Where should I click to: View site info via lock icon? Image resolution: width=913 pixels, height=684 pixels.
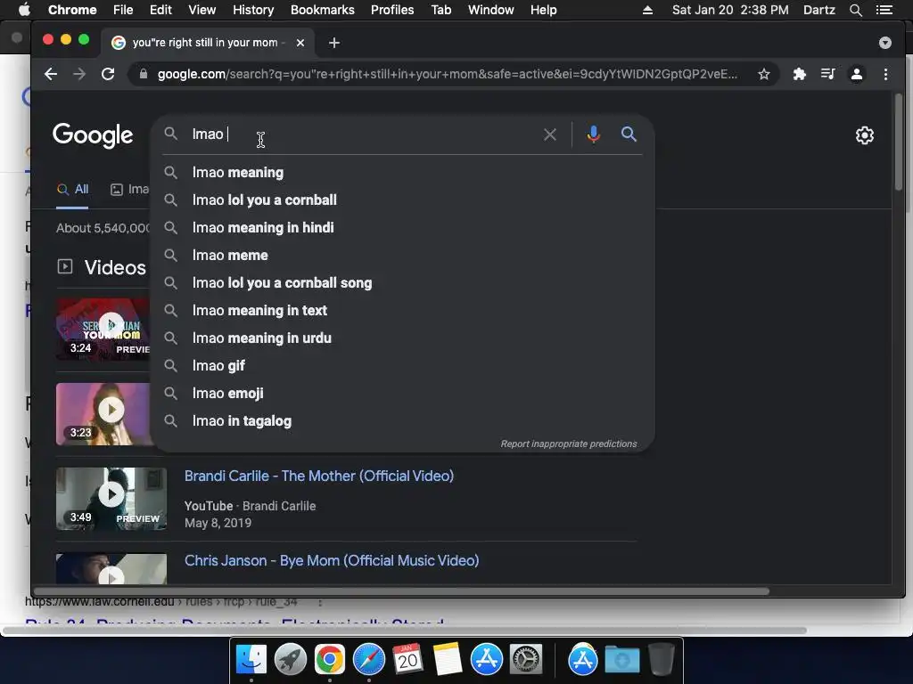coord(144,74)
